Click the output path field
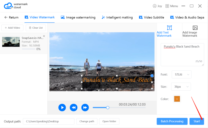Viewport: 208px width, 128px height. pyautogui.click(x=49, y=121)
